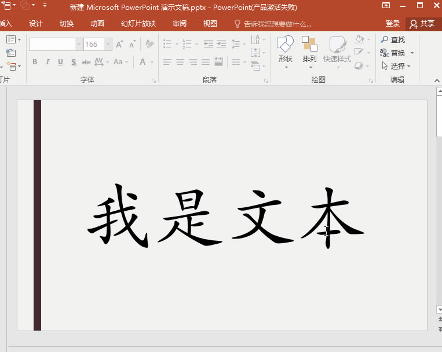Screen dimensions: 442x352
Task: Click the Sign in (登录) button
Action: point(393,24)
